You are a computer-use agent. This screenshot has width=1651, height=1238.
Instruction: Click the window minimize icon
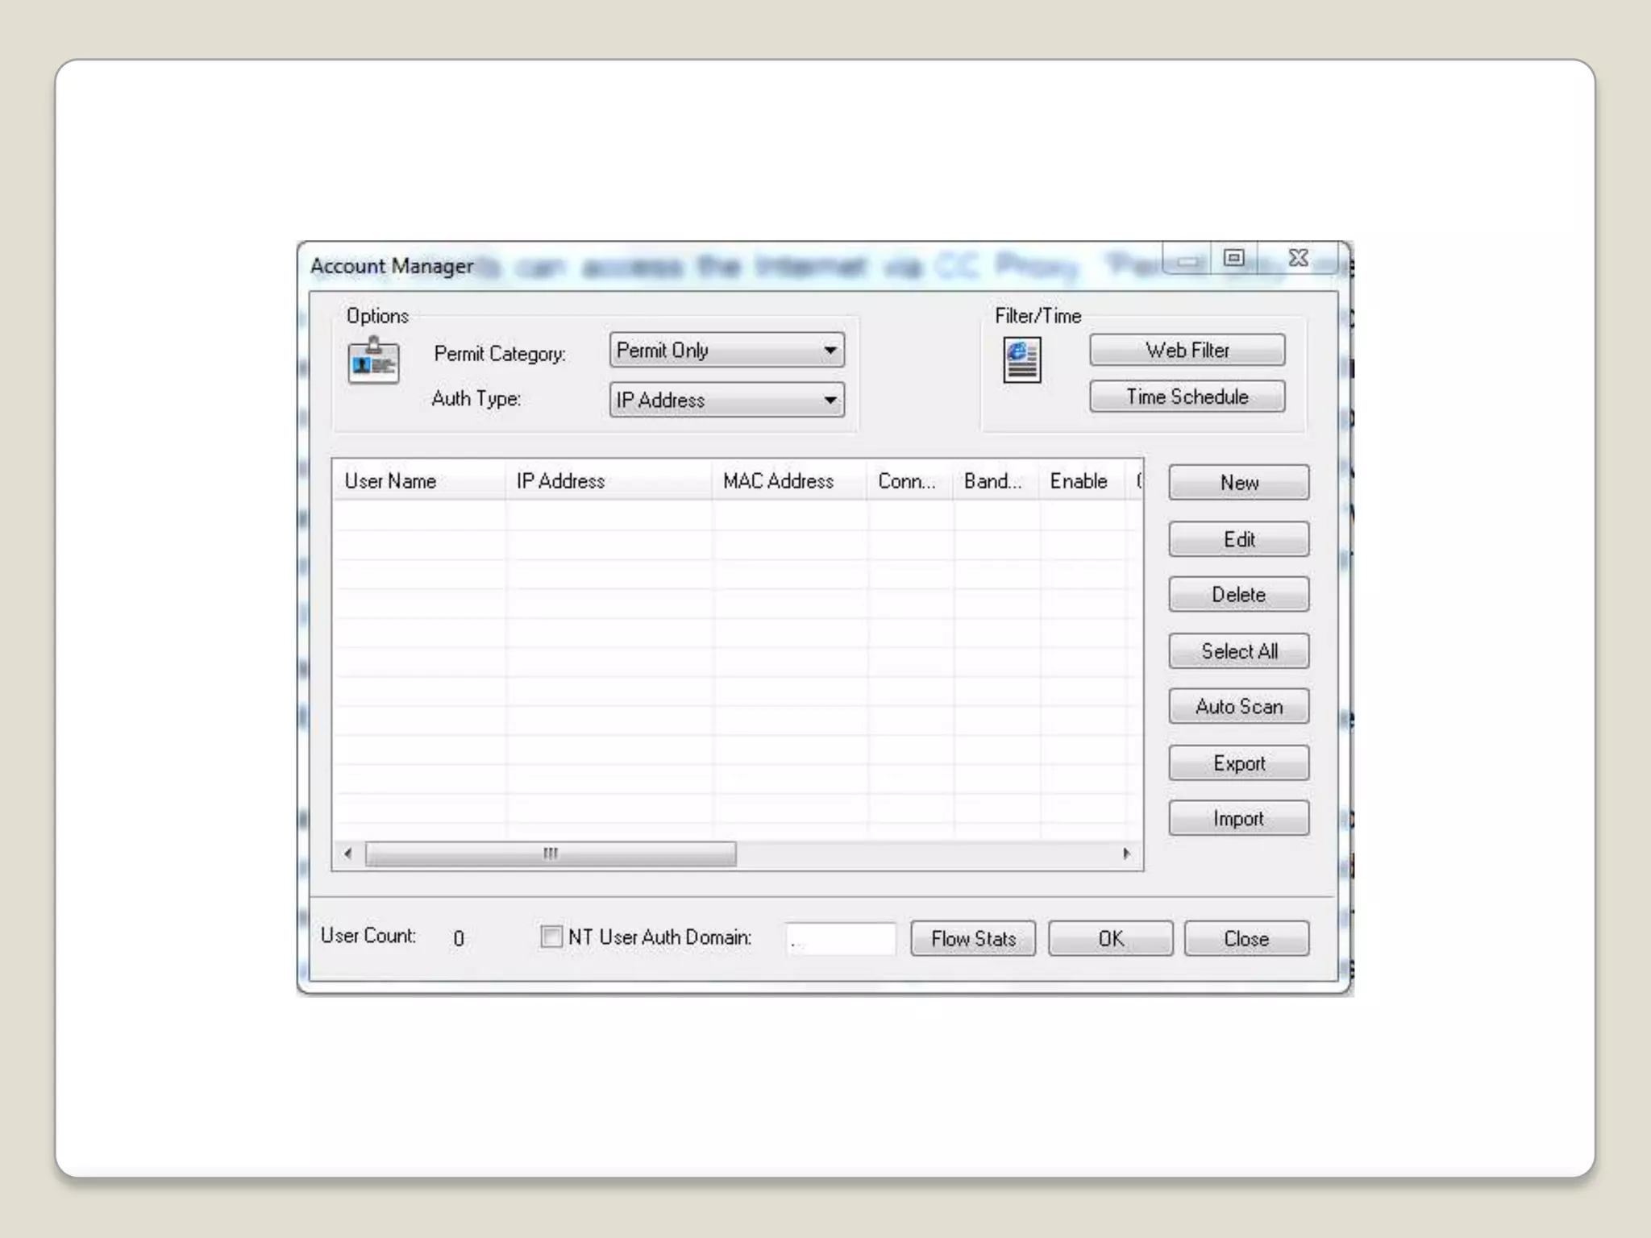[x=1187, y=260]
